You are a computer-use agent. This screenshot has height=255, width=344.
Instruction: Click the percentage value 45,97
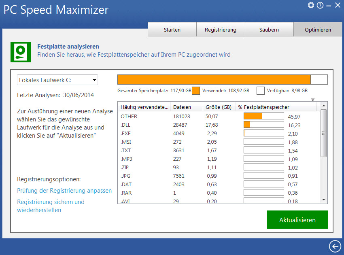(x=294, y=117)
